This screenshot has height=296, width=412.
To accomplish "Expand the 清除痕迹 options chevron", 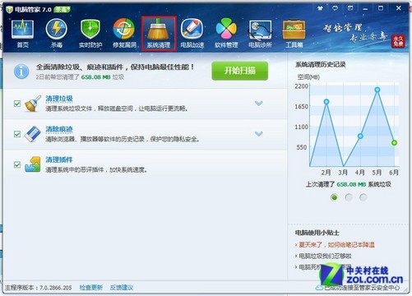I will coord(259,134).
